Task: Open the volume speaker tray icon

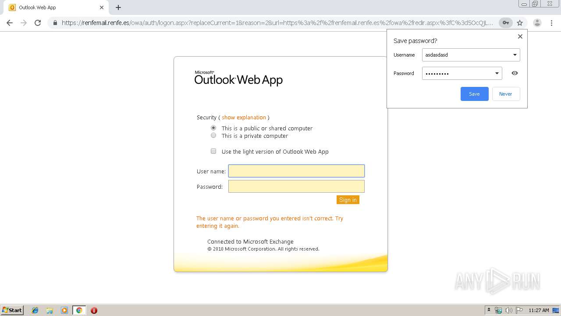Action: [509, 310]
